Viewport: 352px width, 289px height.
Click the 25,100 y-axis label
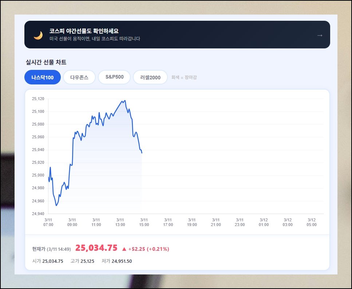tap(38, 112)
